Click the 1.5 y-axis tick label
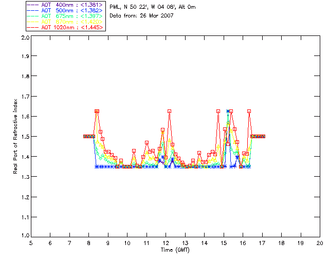This screenshot has width=329, height=263. [25, 137]
